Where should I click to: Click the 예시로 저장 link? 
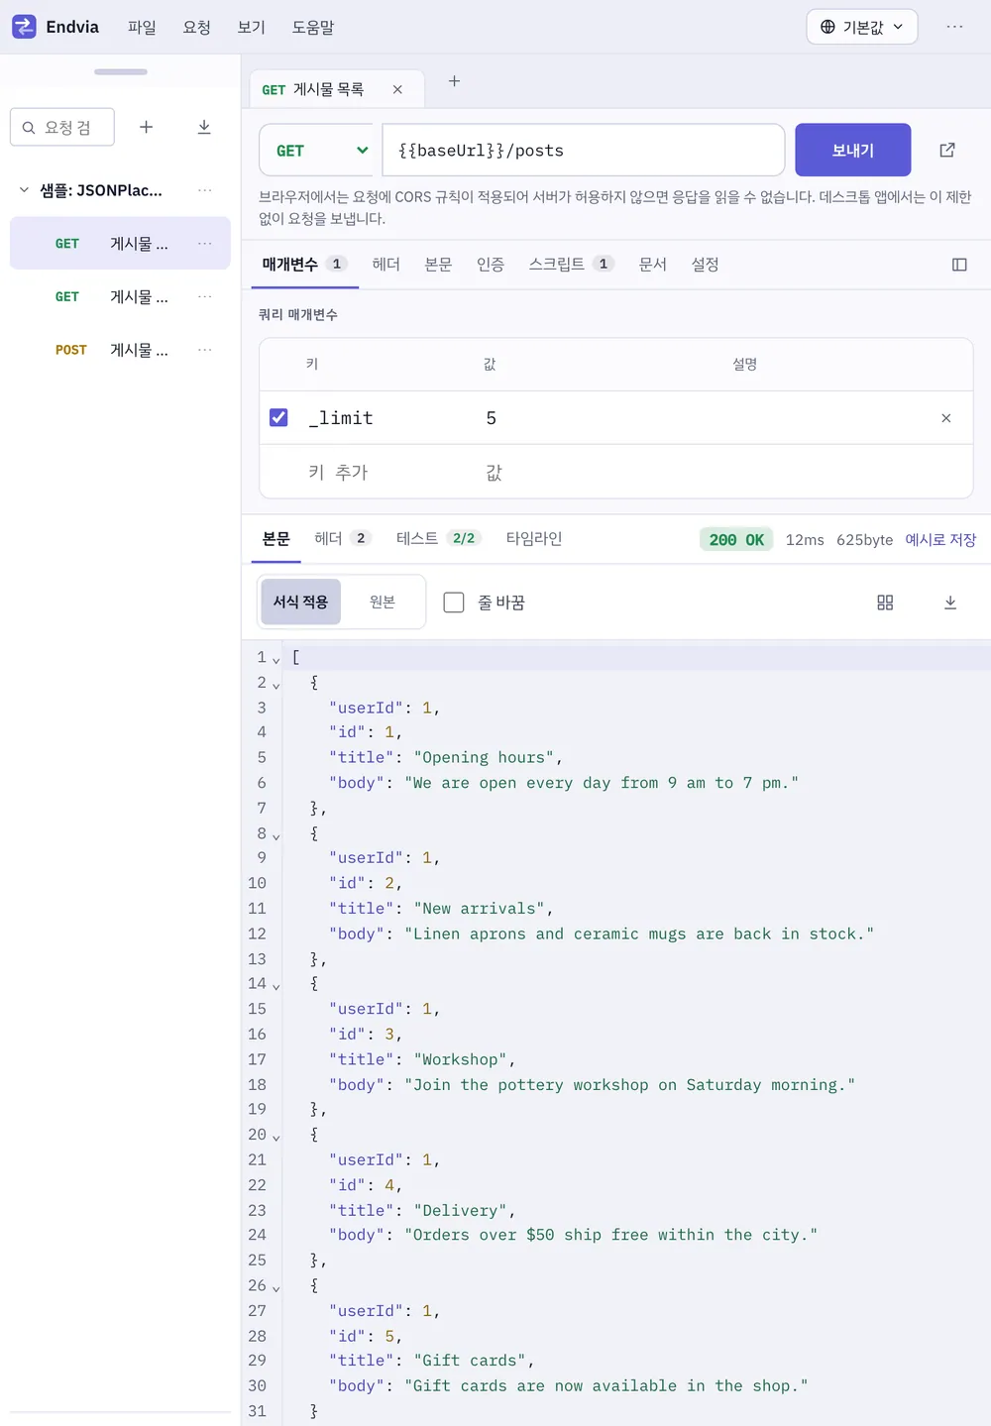(x=940, y=540)
